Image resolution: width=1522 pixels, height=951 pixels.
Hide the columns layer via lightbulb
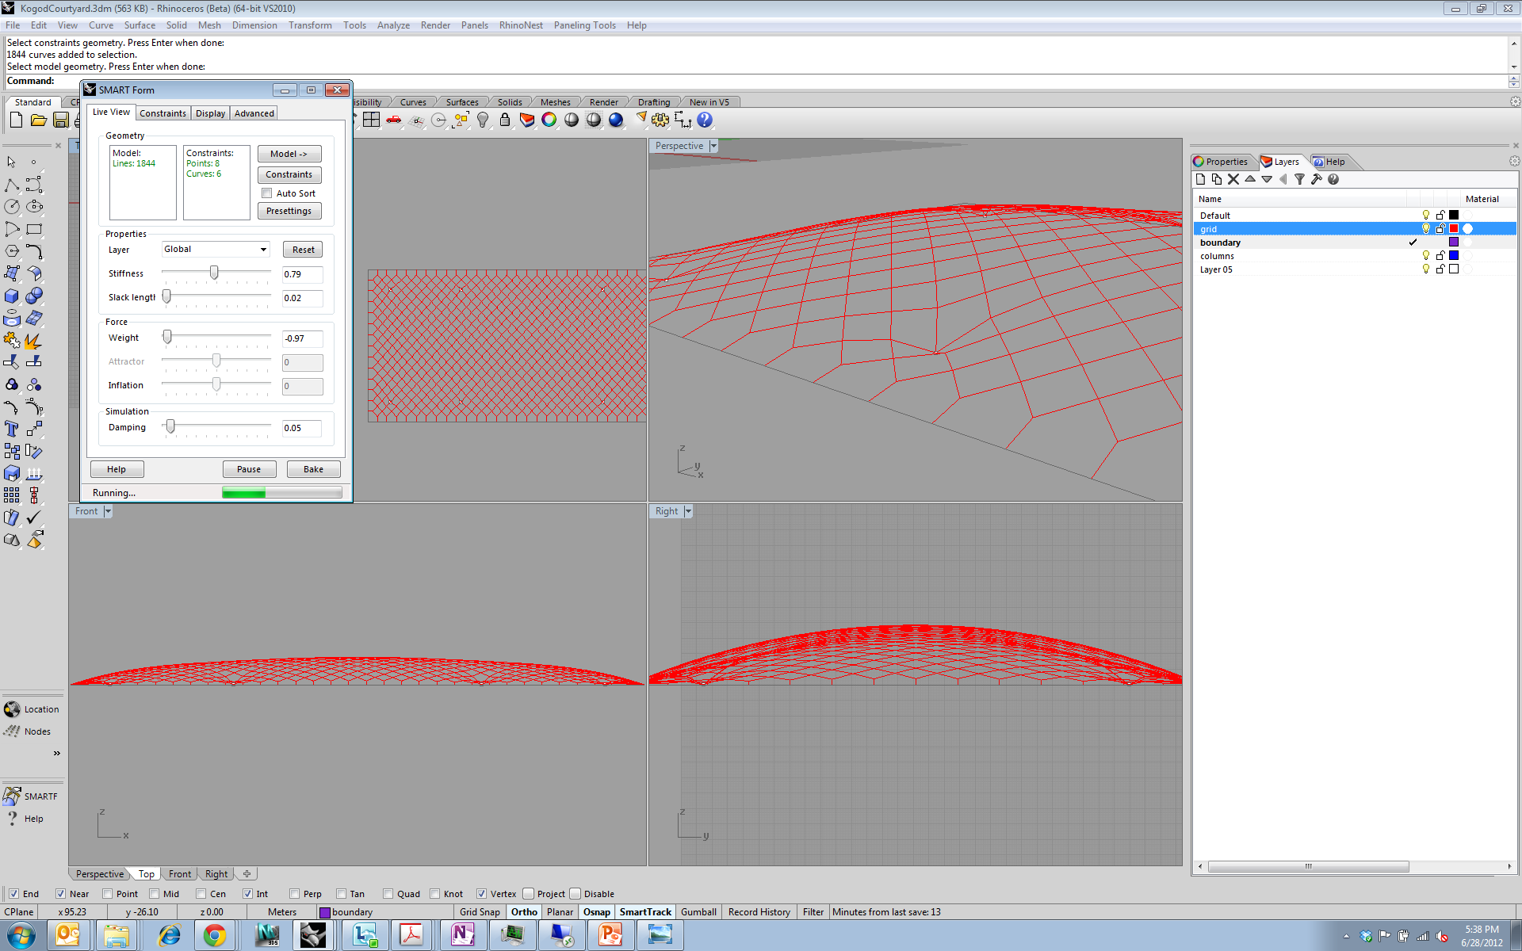click(1426, 256)
